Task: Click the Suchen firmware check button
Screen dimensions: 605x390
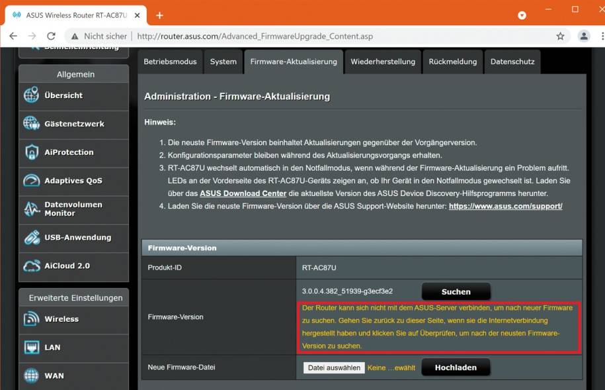Action: click(x=456, y=291)
